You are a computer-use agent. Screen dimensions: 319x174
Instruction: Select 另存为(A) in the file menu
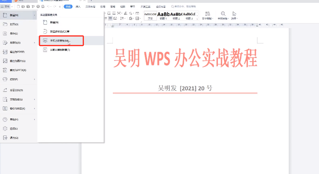18,43
